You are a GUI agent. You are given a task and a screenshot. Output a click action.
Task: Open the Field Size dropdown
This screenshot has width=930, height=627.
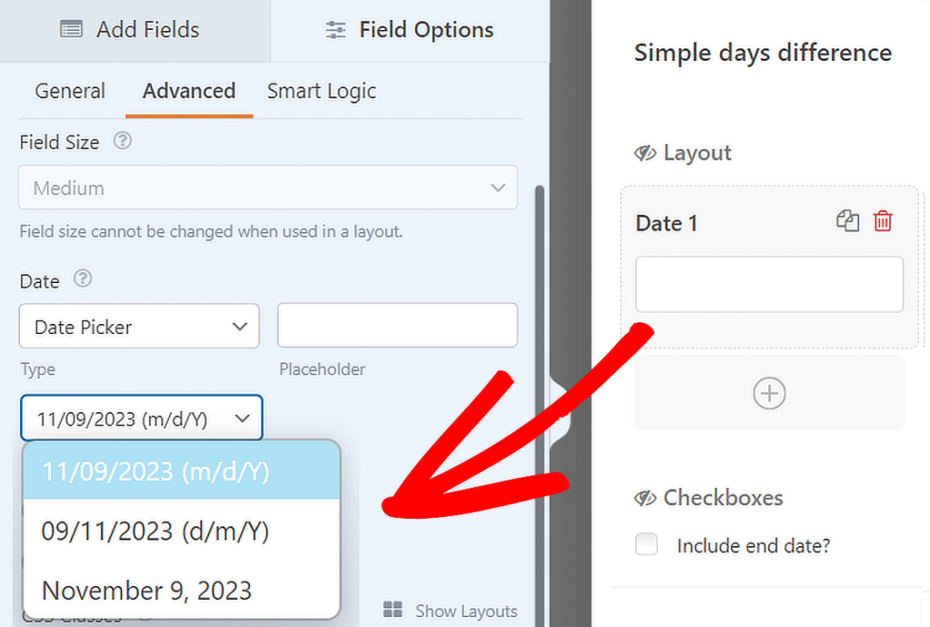[x=268, y=187]
